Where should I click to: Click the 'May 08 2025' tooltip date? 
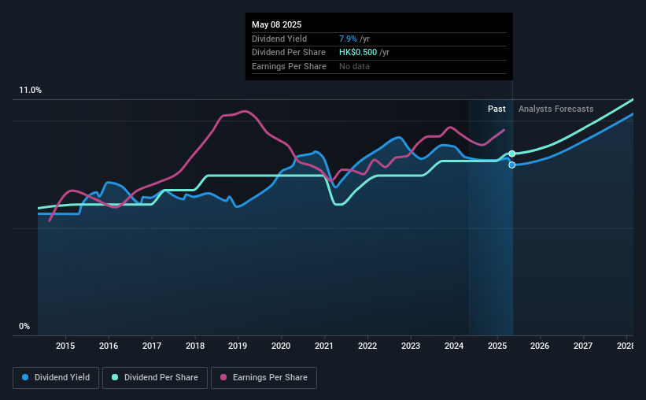point(276,24)
